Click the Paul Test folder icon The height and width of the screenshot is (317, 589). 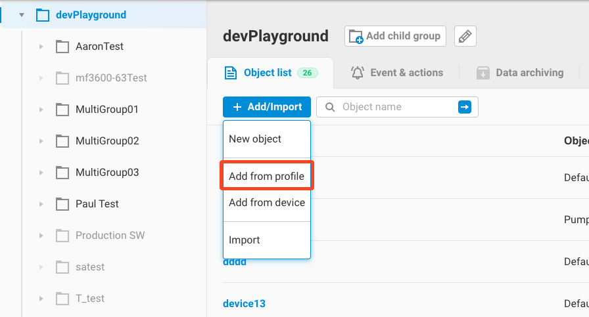(x=62, y=204)
